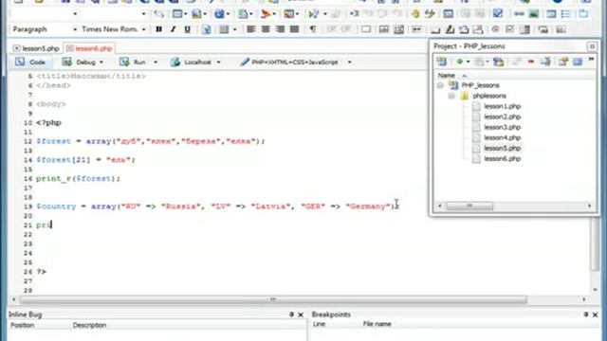Viewport: 607px width, 341px height.
Task: Open the Localhost dropdown arrow
Action: [219, 63]
